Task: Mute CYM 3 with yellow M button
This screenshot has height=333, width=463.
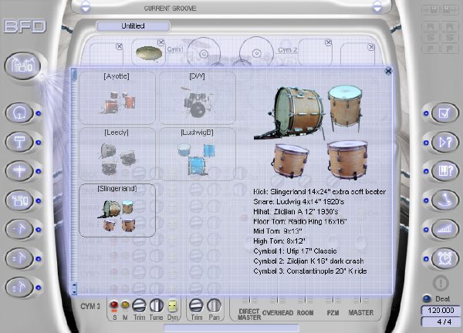Action: pos(125,304)
